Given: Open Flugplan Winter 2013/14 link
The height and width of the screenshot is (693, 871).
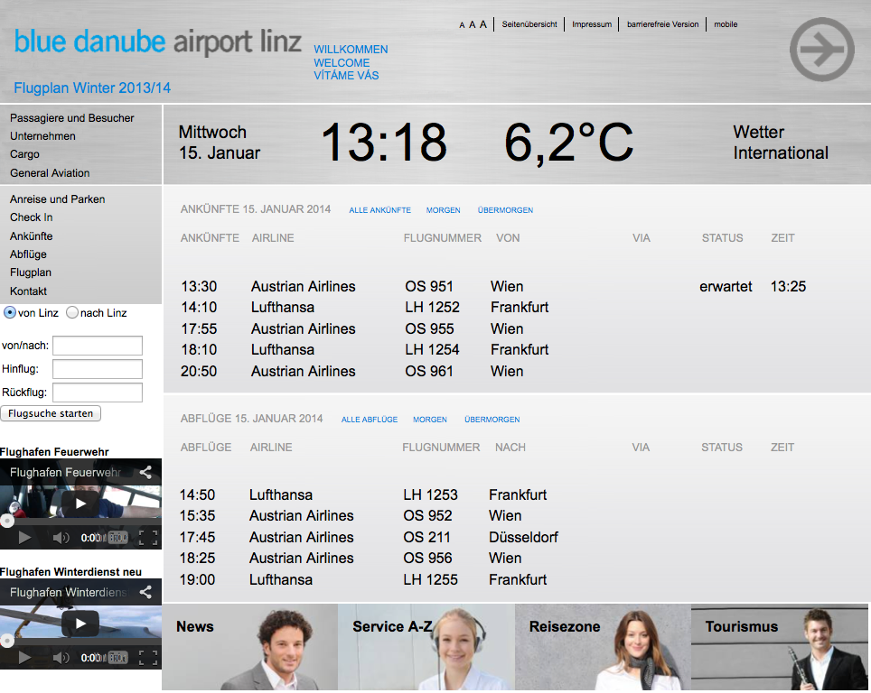Looking at the screenshot, I should coord(92,88).
